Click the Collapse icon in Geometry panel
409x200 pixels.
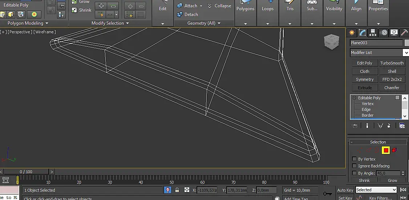click(x=210, y=6)
